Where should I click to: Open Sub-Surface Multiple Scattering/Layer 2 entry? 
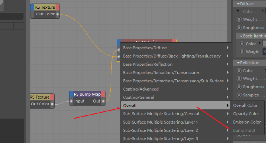176,130
